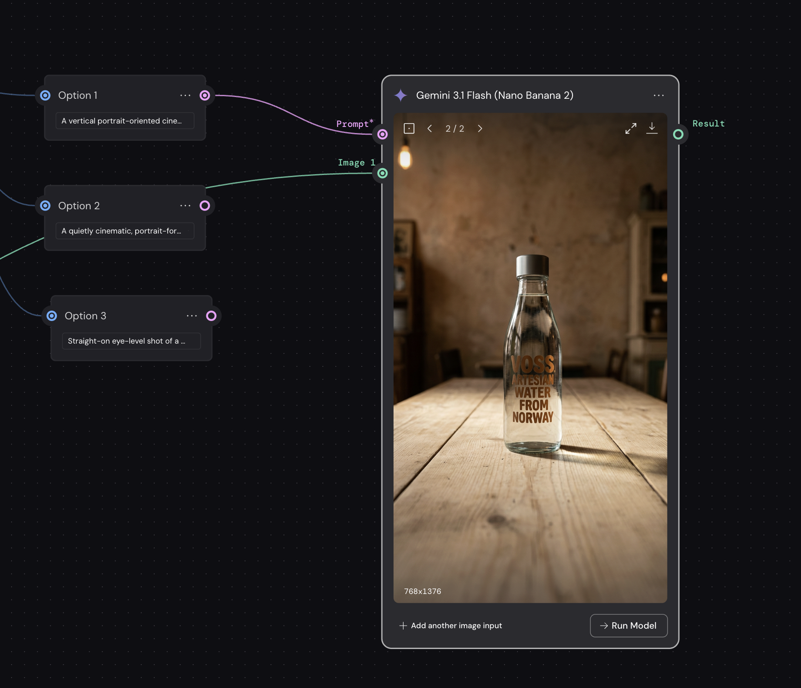
Task: Click the 768x1376 resolution label
Action: click(423, 591)
